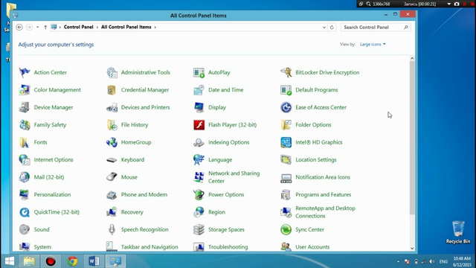Open the Indexing Options magnifier icon
The image size is (476, 268).
point(199,142)
